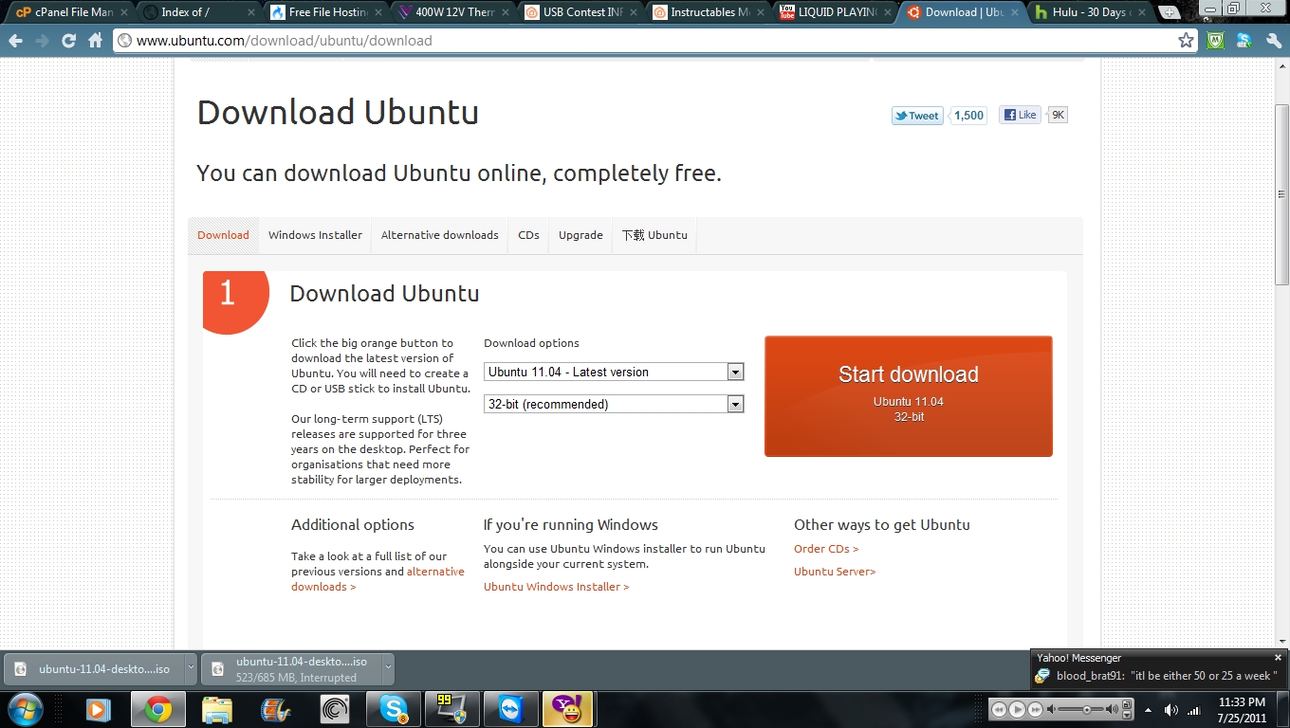Go to the browser home page
1290x728 pixels.
click(x=95, y=41)
